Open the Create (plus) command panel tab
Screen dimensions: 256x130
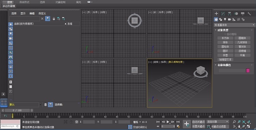(216, 14)
